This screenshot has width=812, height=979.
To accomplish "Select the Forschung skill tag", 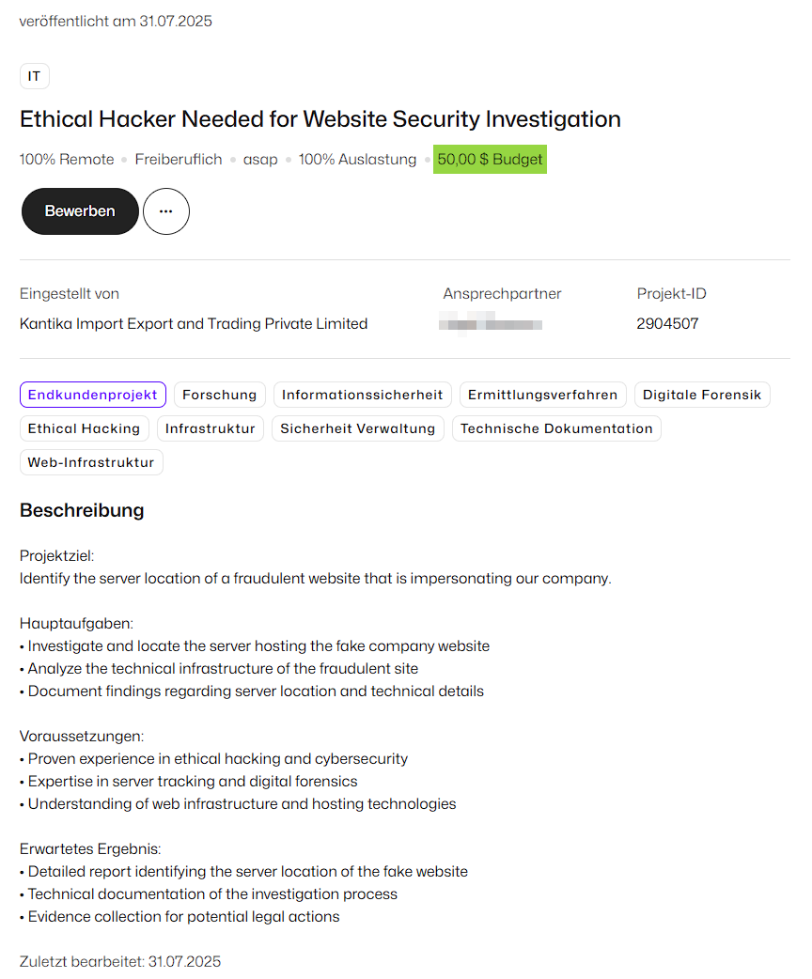I will pyautogui.click(x=220, y=395).
